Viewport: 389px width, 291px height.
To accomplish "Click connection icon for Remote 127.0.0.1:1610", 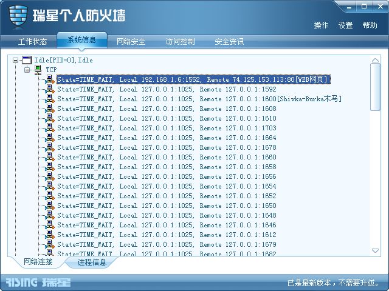I will tap(50, 118).
